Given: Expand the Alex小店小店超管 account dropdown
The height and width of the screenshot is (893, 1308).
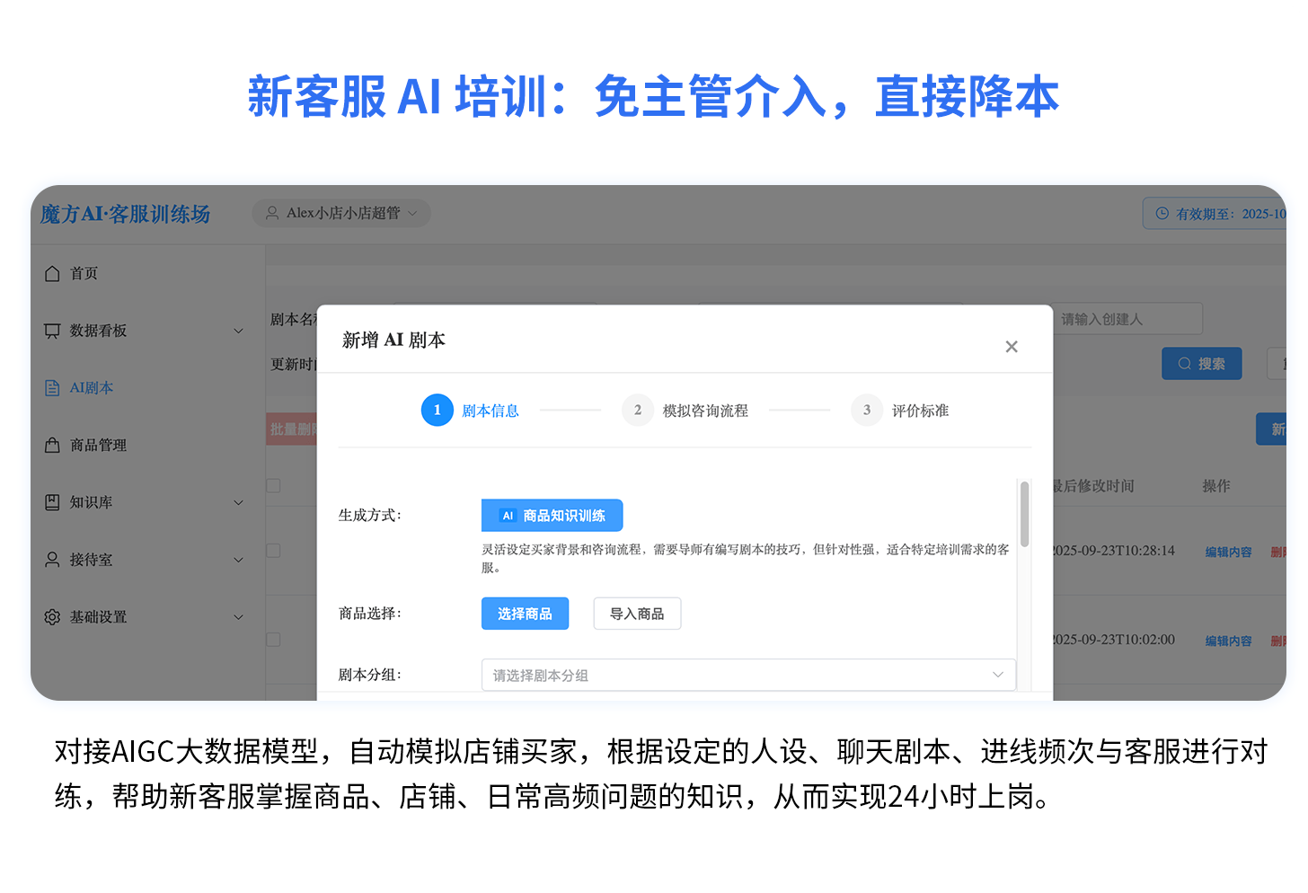Looking at the screenshot, I should (341, 213).
